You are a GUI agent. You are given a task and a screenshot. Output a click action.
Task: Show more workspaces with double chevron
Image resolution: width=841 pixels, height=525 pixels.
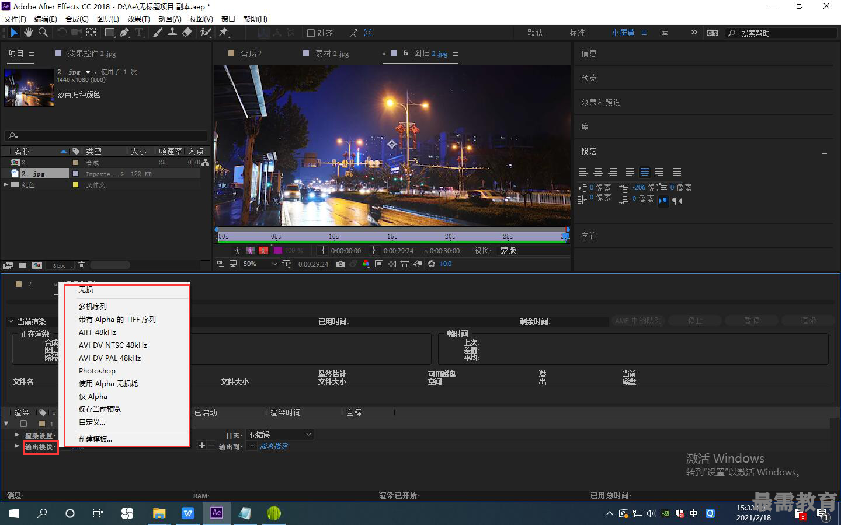pyautogui.click(x=694, y=33)
